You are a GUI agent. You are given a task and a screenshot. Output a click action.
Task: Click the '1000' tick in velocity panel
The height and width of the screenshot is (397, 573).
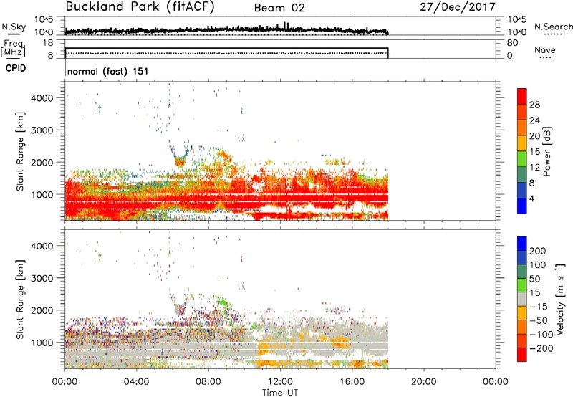coord(42,343)
